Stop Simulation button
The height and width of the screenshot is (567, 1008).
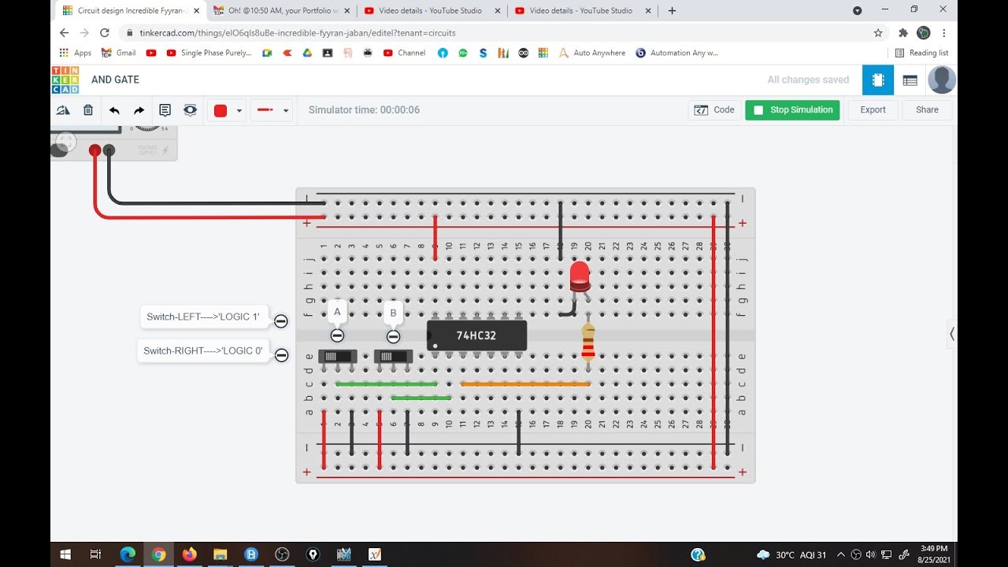click(792, 110)
